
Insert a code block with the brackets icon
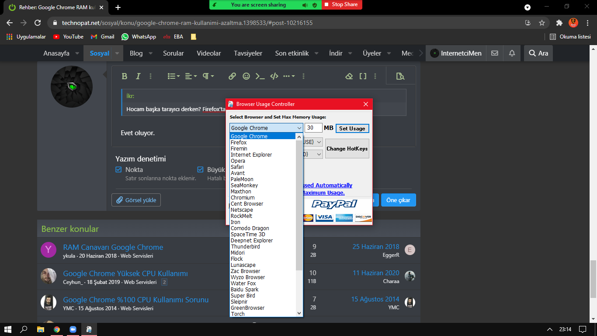(274, 76)
